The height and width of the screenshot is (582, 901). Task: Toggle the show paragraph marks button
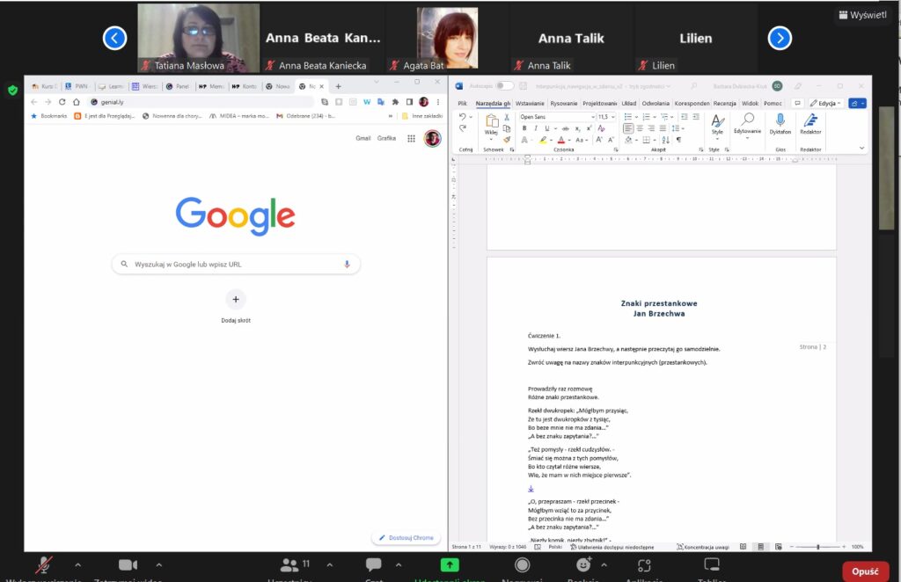(x=678, y=140)
